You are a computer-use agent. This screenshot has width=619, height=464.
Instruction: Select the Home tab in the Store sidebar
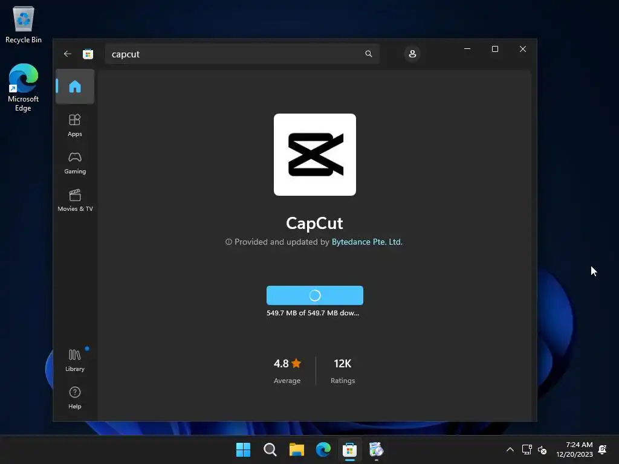(75, 86)
